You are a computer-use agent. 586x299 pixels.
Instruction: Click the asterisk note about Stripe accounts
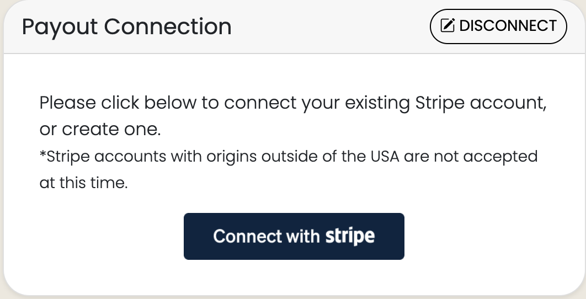pos(289,169)
